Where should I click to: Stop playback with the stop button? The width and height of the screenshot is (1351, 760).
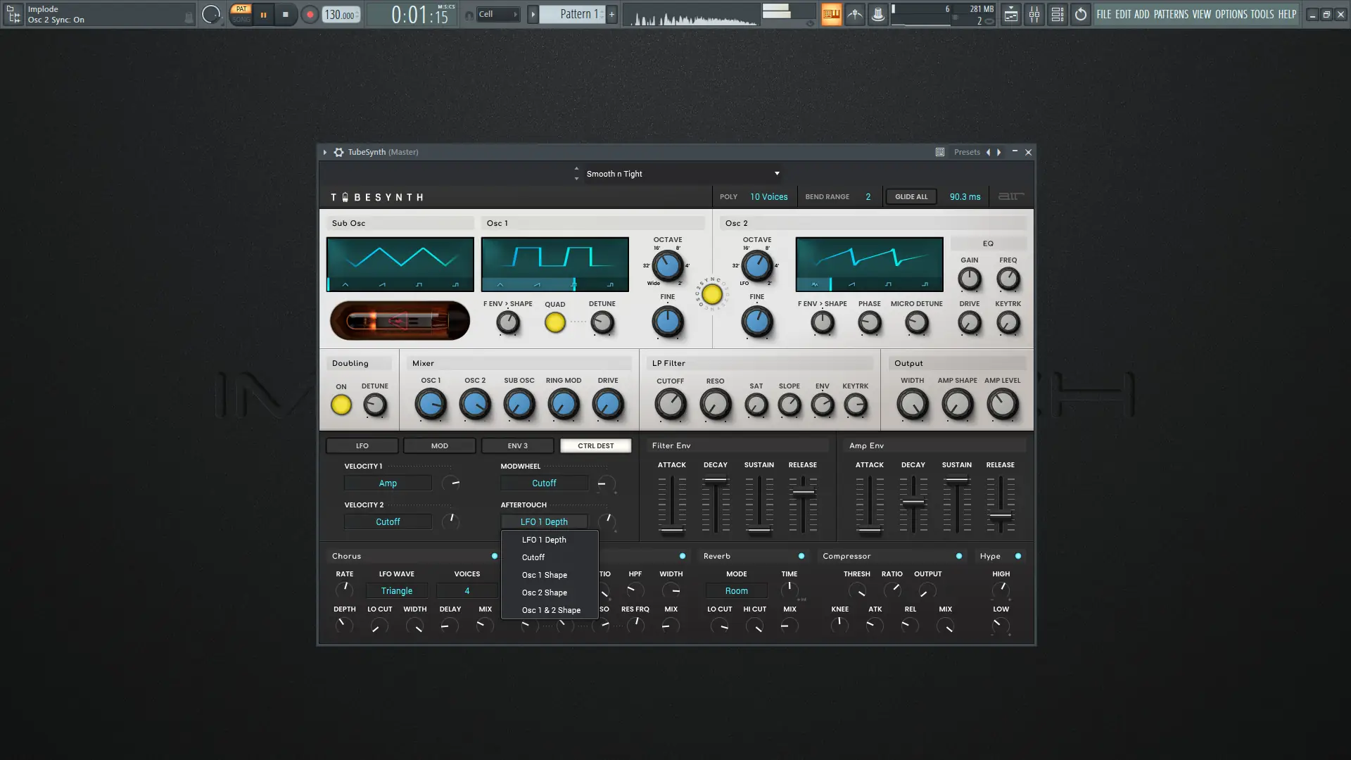[x=285, y=14]
